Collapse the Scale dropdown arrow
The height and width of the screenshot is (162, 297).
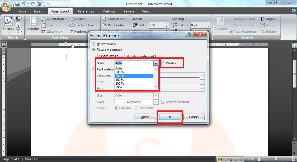click(x=156, y=63)
